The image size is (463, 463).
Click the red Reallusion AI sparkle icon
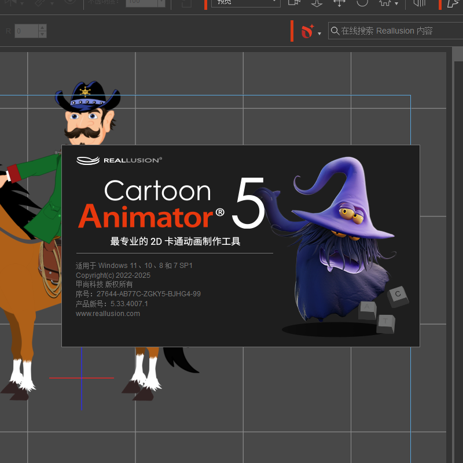tap(307, 31)
